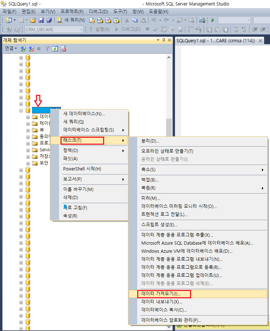The width and height of the screenshot is (270, 331).
Task: Click the Disconnect icon in Object Explorer toolbar
Action: [x=31, y=48]
